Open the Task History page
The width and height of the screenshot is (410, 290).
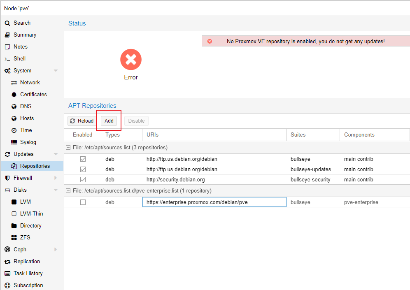32,274
